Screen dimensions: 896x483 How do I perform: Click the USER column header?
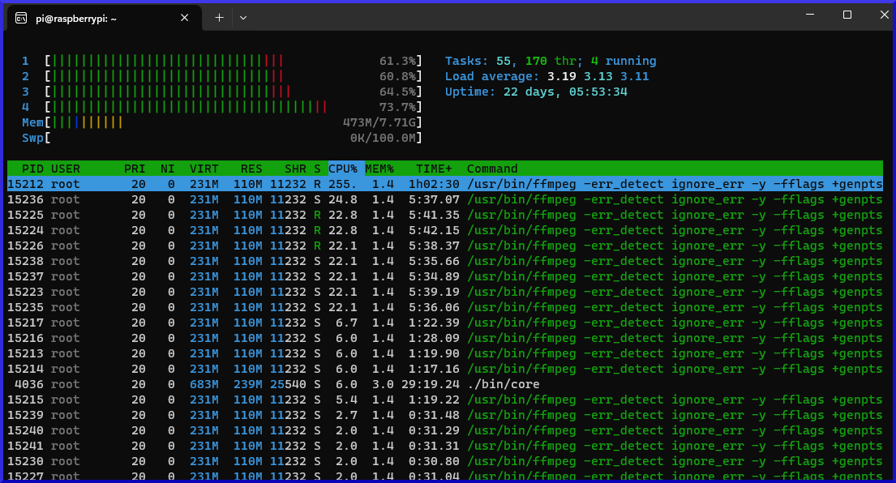click(66, 169)
